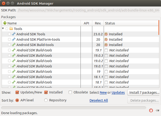161x116 pixels.
Task: Click installed status icon for SDK Platform-tools
Action: tap(106, 40)
